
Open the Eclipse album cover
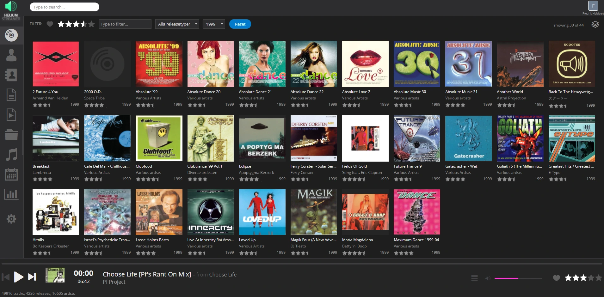click(x=262, y=138)
